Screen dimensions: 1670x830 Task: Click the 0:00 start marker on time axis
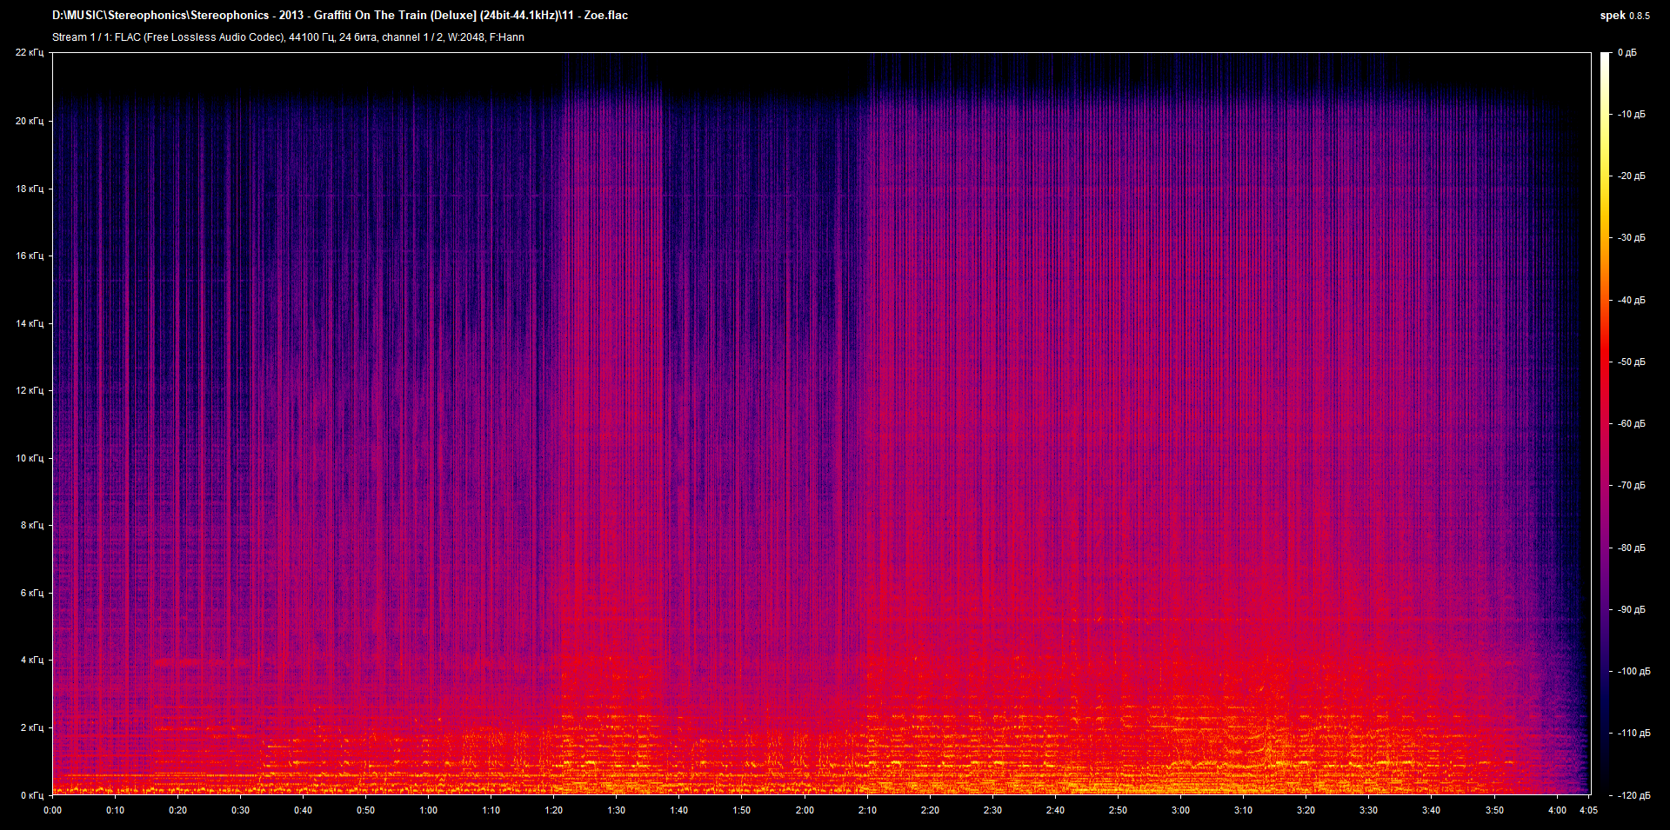tap(53, 810)
